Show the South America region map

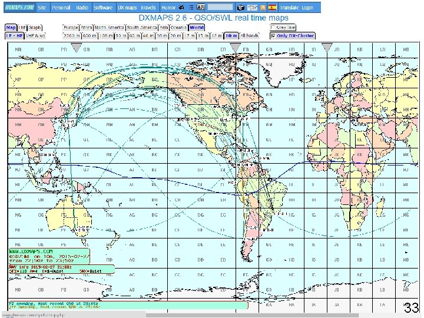coord(142,28)
